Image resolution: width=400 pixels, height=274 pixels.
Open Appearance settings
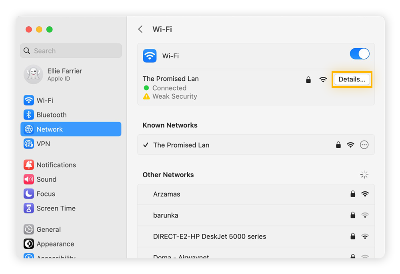[x=56, y=244]
